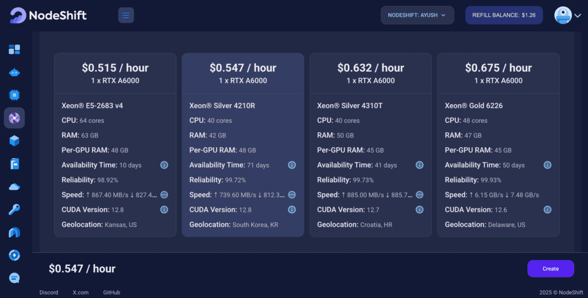Select the $0.515 / hour GPU card
The width and height of the screenshot is (588, 298).
[115, 145]
